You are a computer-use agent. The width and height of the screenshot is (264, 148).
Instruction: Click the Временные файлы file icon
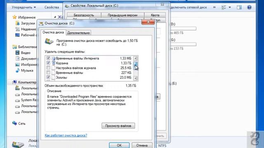pyautogui.click(x=54, y=73)
